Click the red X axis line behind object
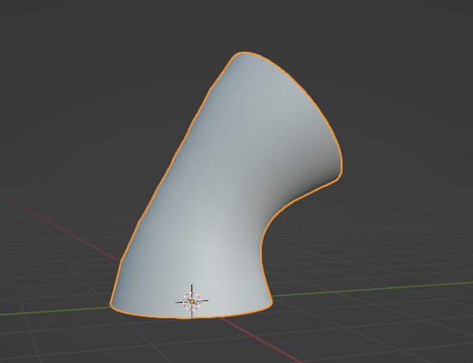The image size is (473, 363). 60,228
